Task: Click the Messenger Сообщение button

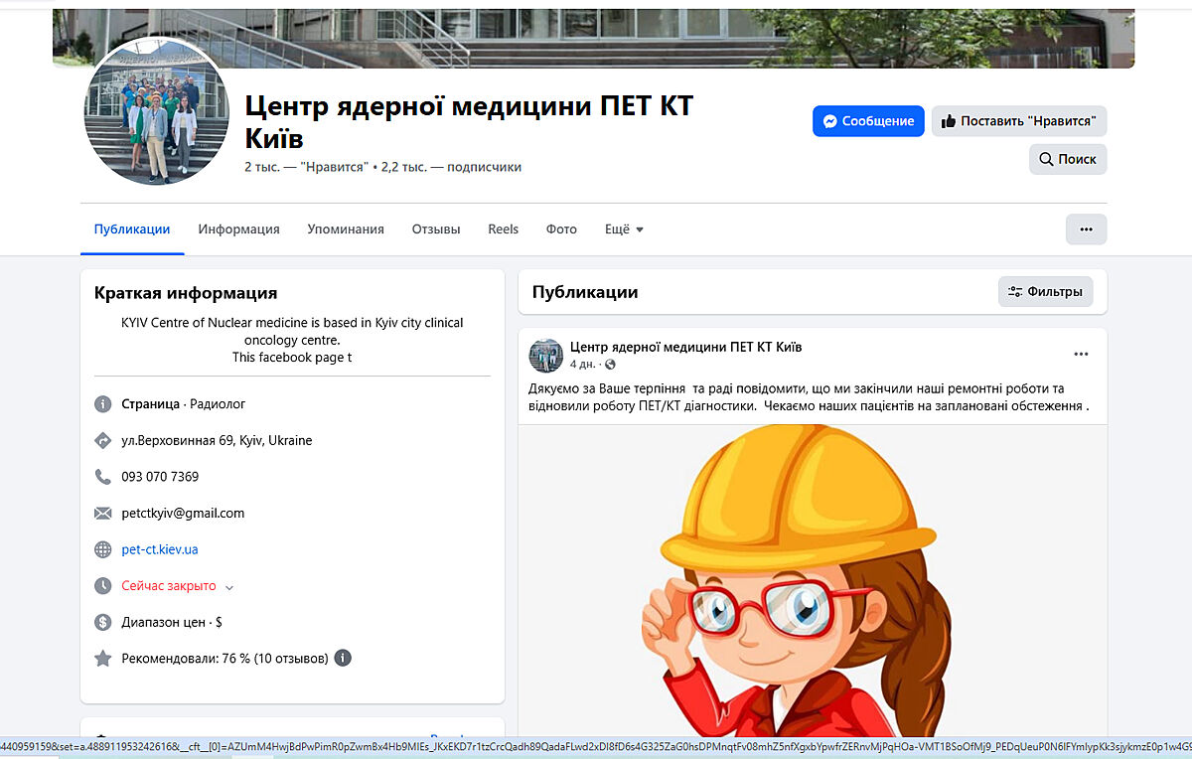Action: (868, 121)
